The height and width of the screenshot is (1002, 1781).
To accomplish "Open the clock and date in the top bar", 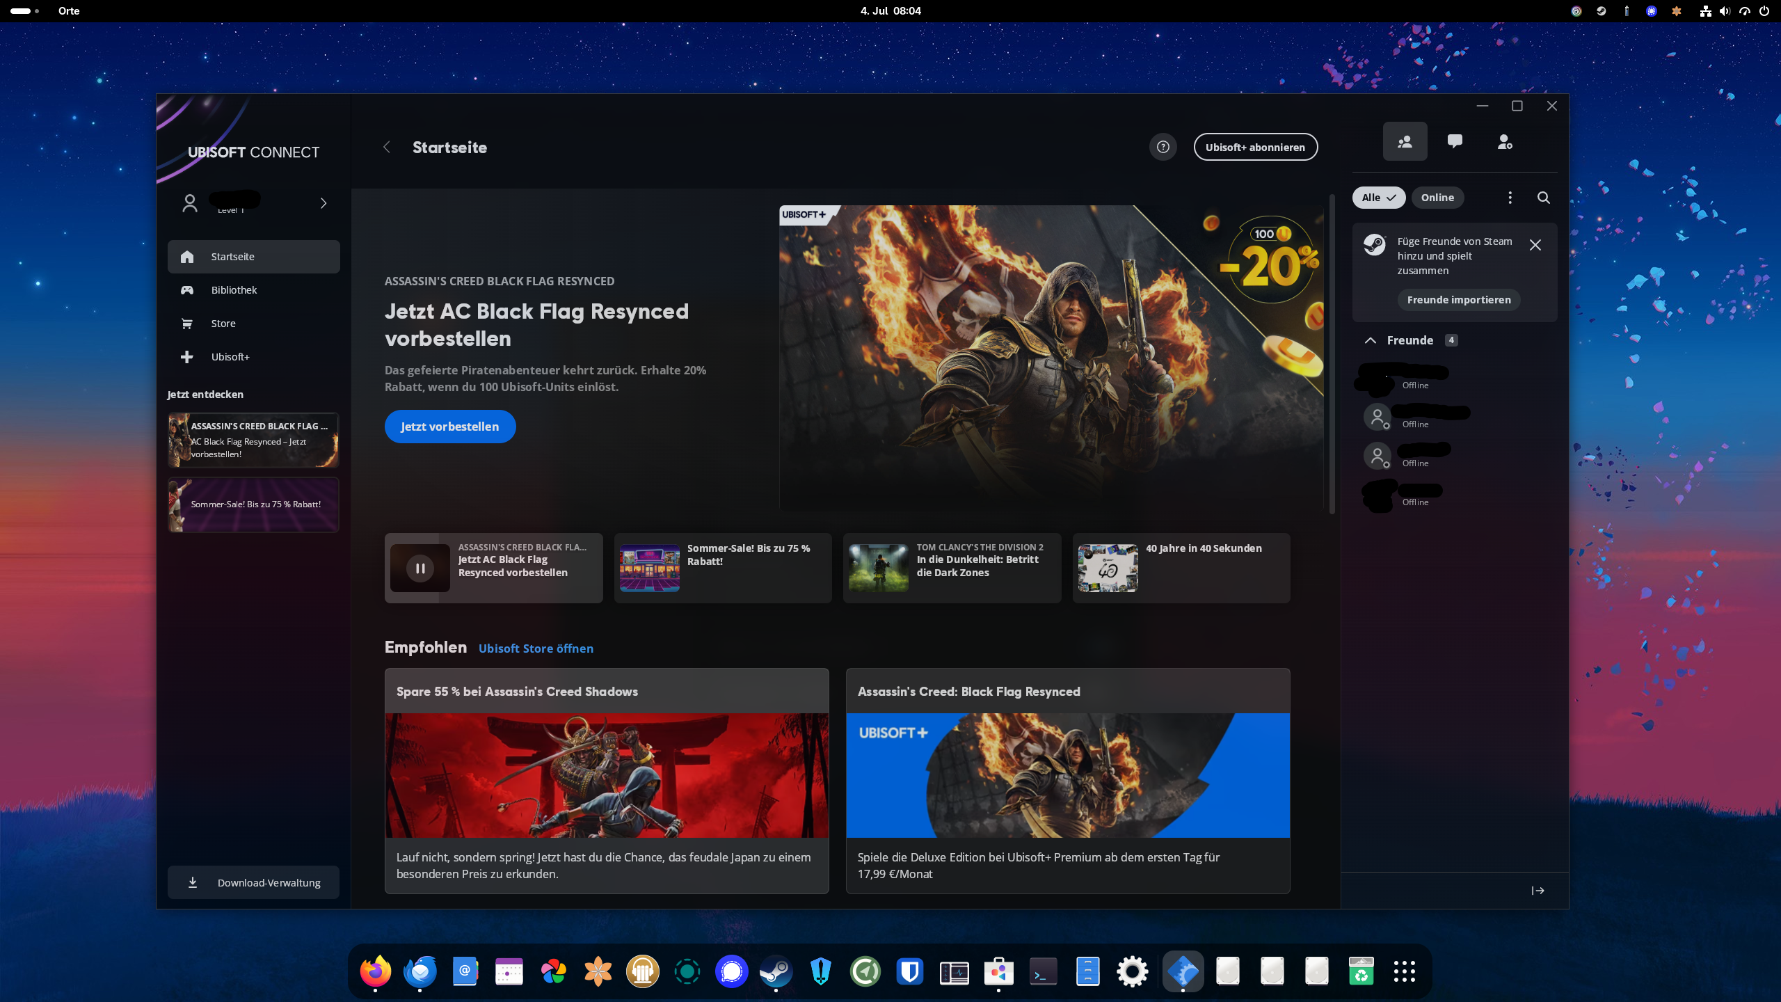I will [890, 11].
